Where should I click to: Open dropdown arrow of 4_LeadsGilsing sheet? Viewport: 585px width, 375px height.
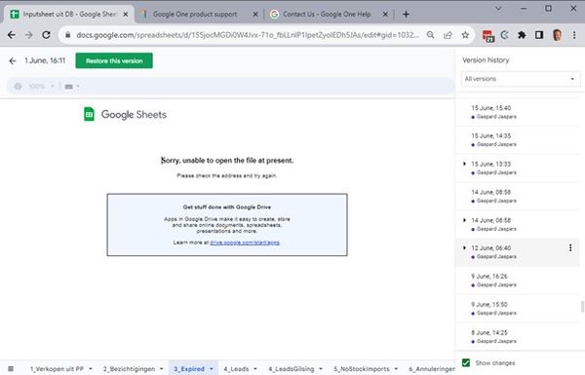pyautogui.click(x=321, y=368)
